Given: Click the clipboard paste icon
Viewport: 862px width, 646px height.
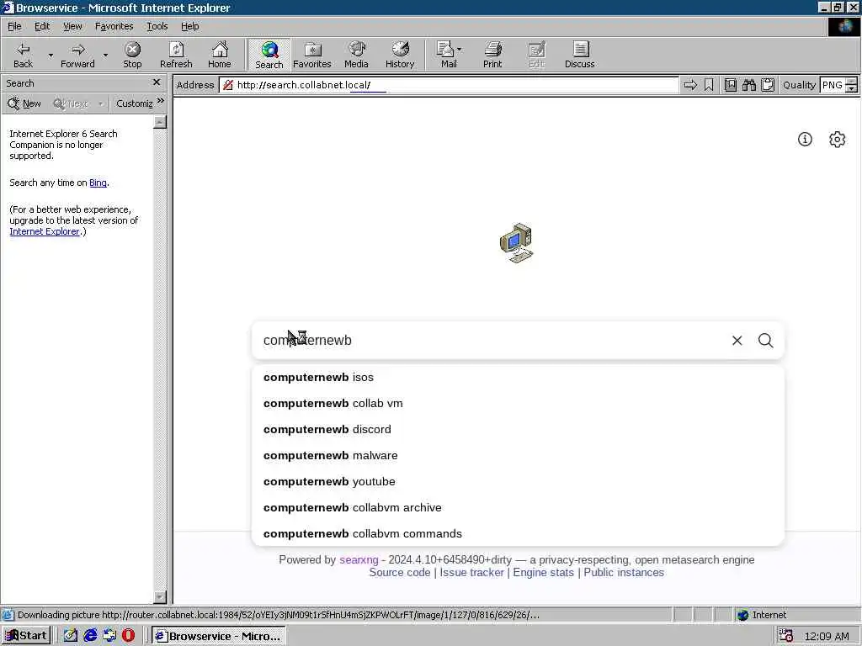Looking at the screenshot, I should coord(768,85).
